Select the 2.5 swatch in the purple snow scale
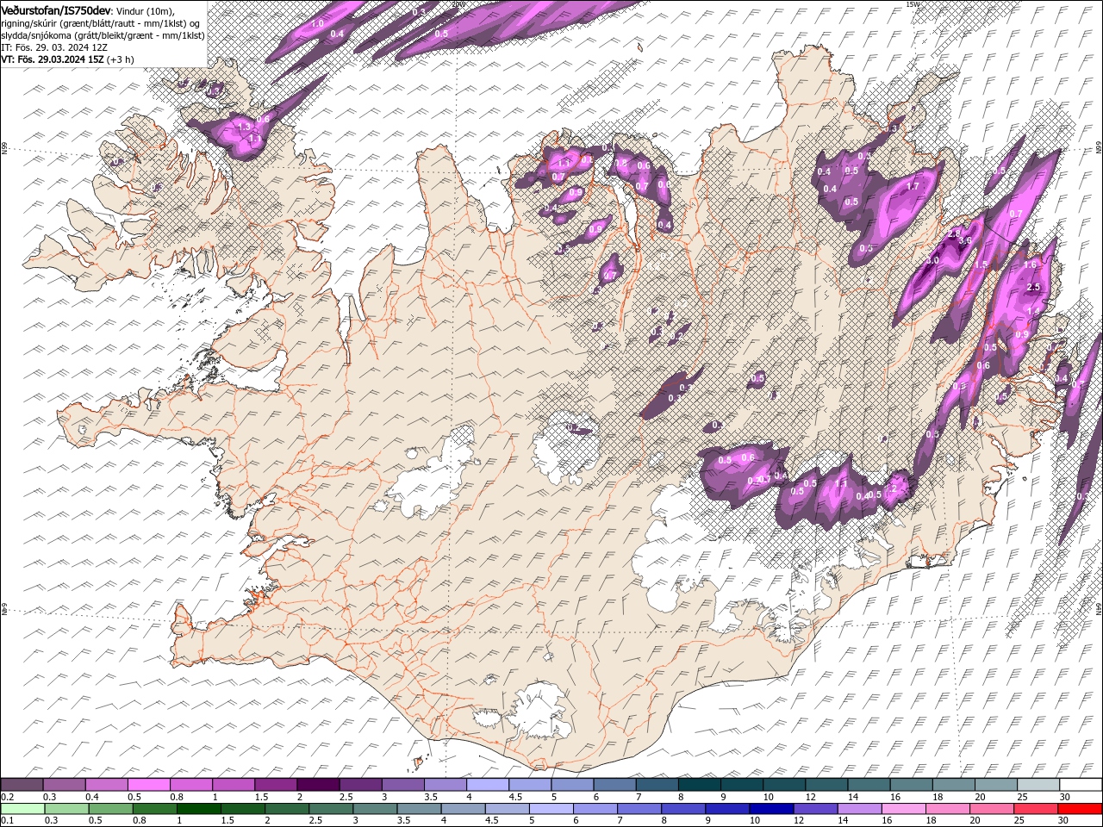This screenshot has height=827, width=1103. (359, 785)
